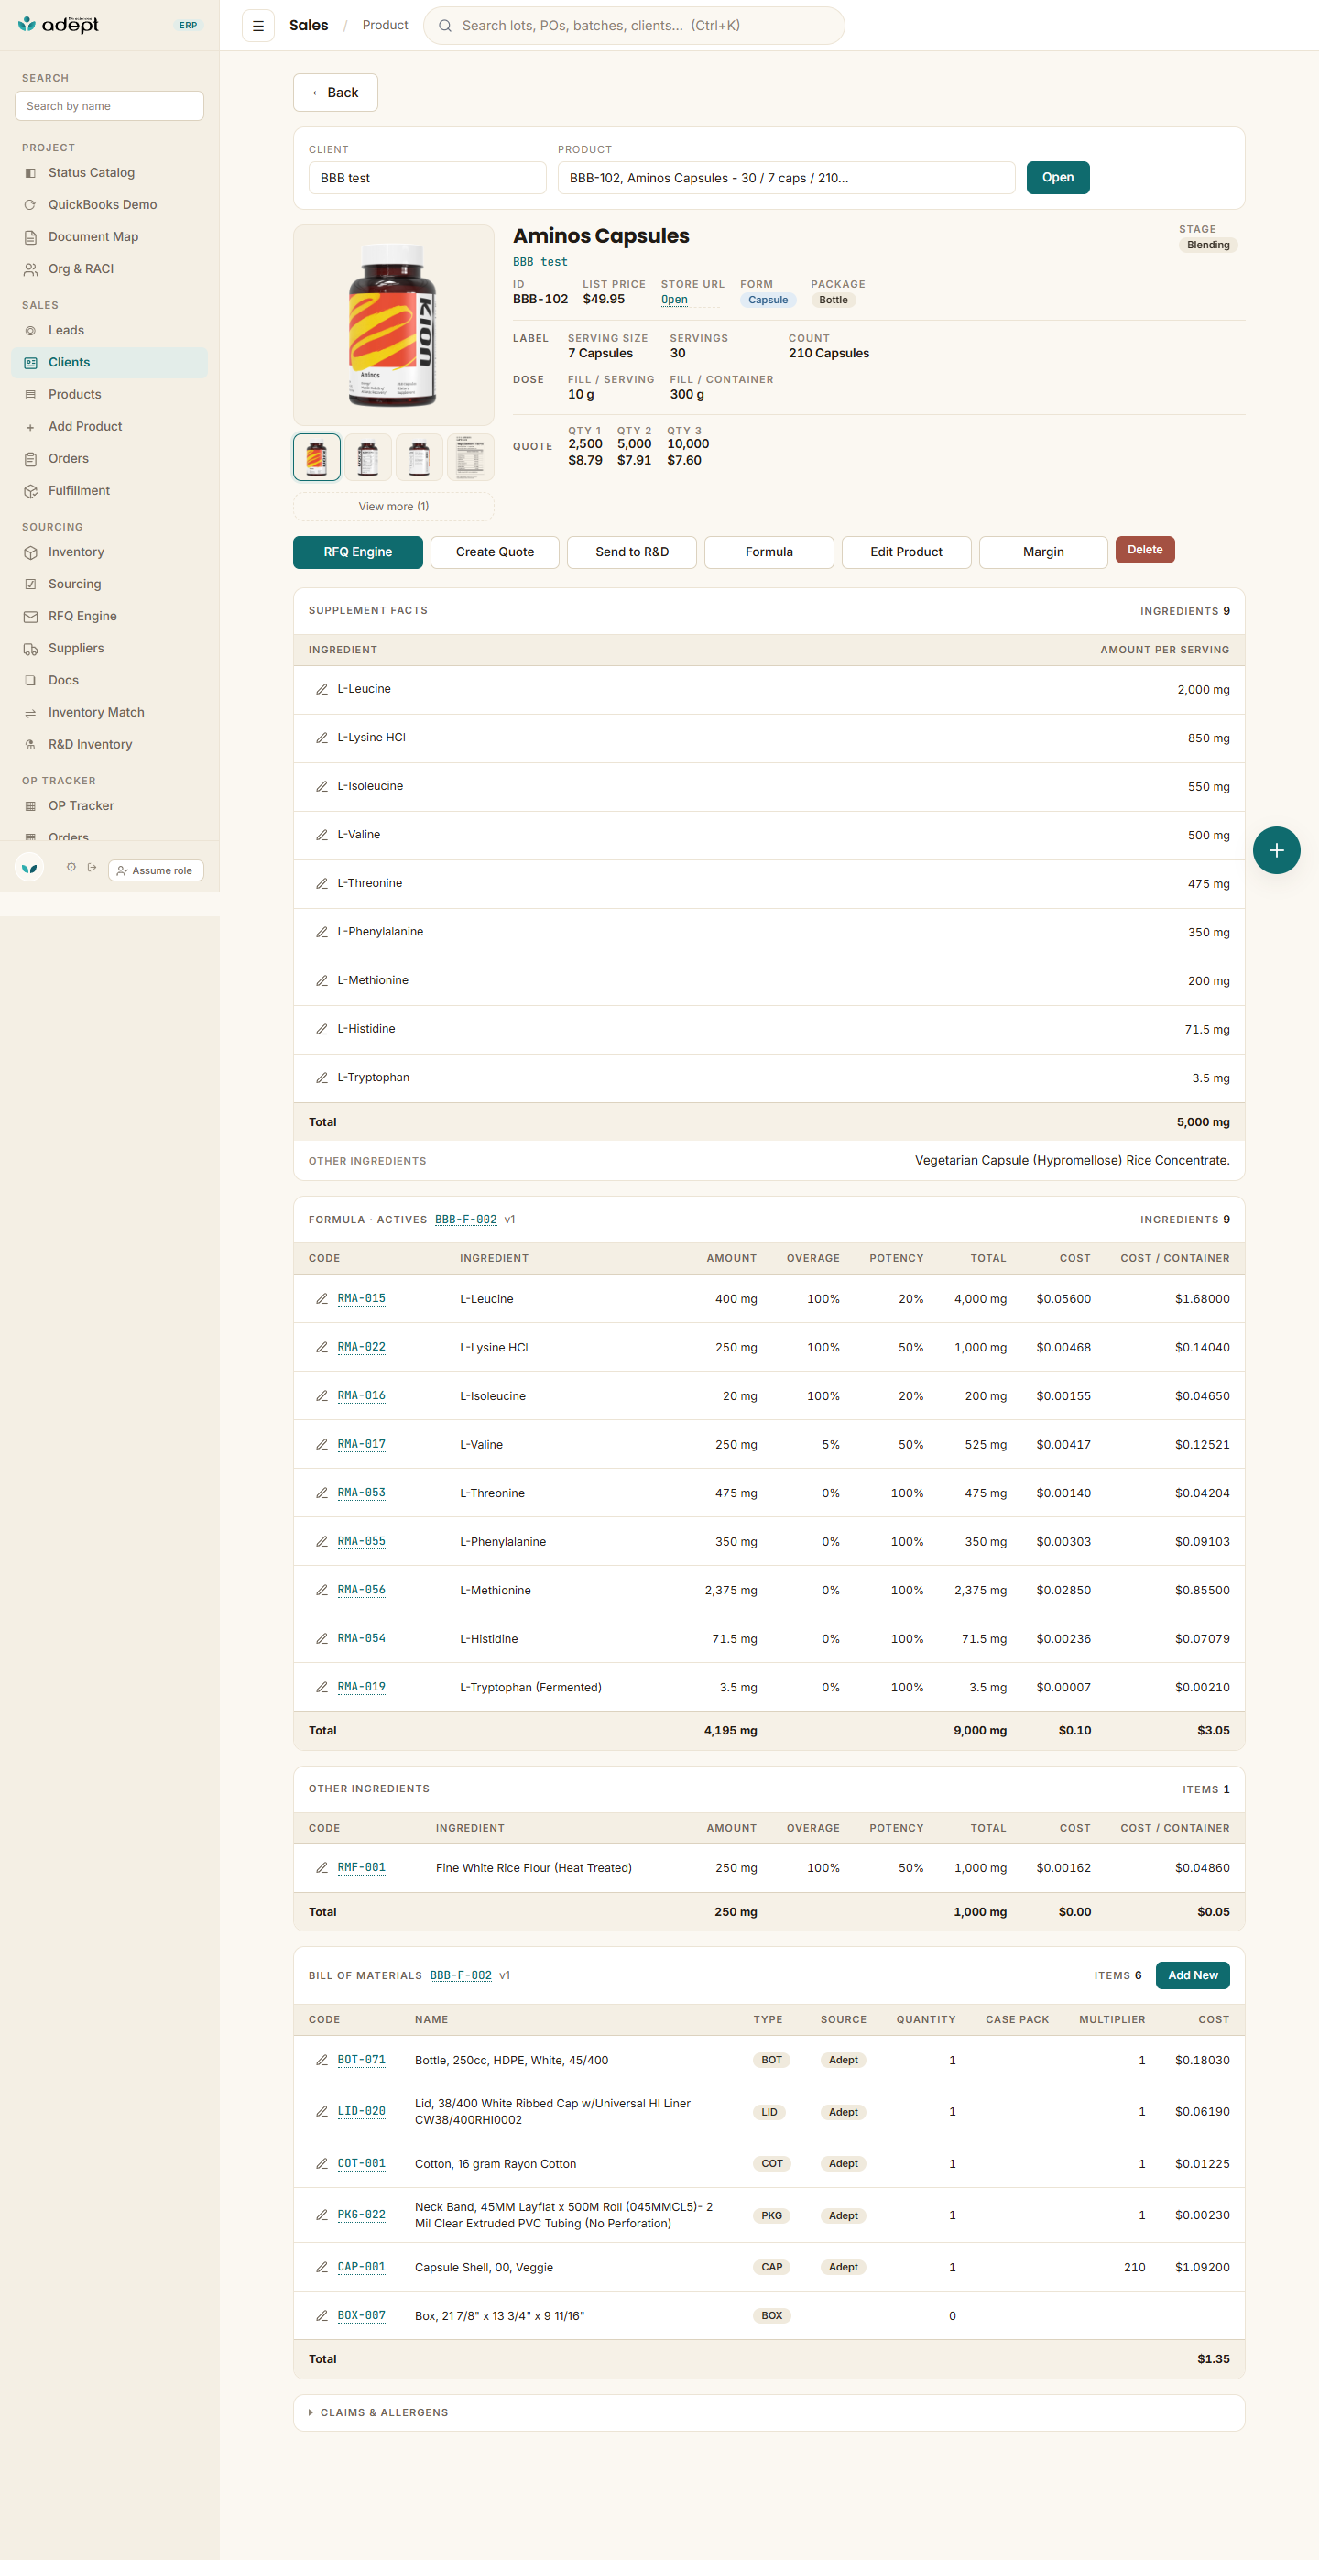This screenshot has width=1319, height=2560.
Task: Click the floating green plus button
Action: tap(1275, 849)
